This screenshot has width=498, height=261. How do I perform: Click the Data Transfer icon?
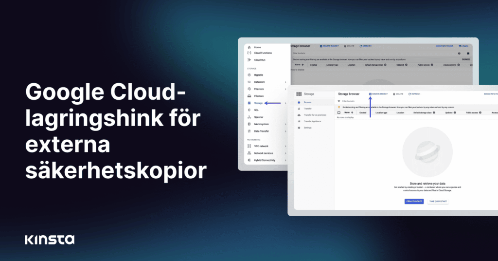(249, 131)
